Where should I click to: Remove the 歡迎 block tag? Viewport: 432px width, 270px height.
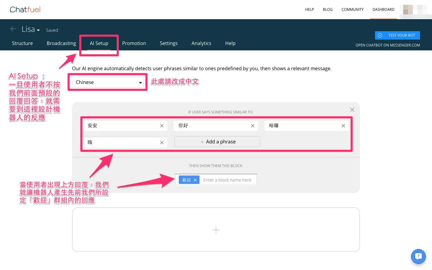click(x=195, y=180)
